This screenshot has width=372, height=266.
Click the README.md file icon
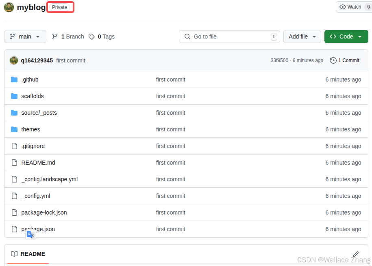(15, 163)
